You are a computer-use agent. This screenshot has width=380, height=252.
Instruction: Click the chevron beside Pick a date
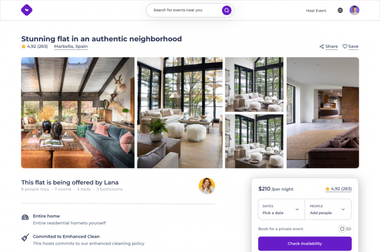point(297,209)
